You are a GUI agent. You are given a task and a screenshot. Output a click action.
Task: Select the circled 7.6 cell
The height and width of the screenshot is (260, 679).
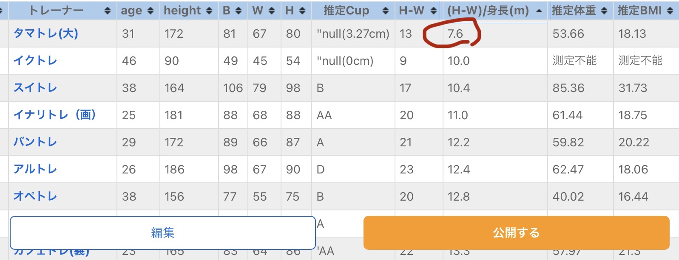[455, 34]
